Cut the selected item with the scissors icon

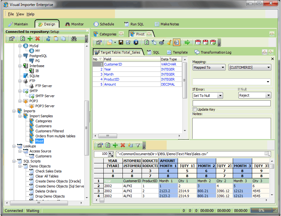click(49, 39)
